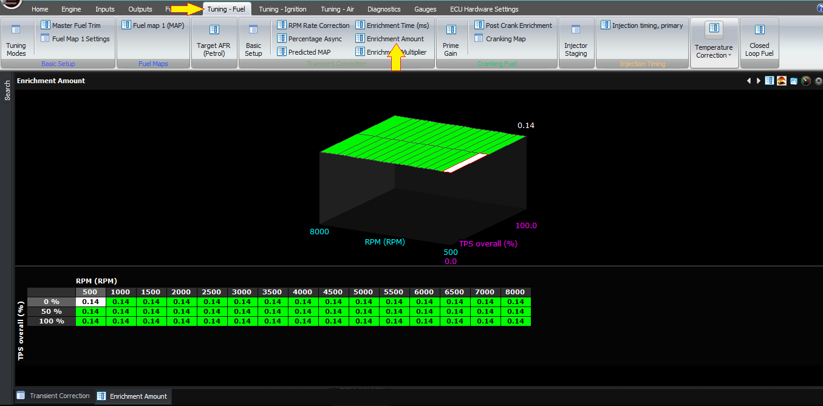Switch to Tuning - Air tab
This screenshot has height=406, width=823.
pyautogui.click(x=338, y=9)
